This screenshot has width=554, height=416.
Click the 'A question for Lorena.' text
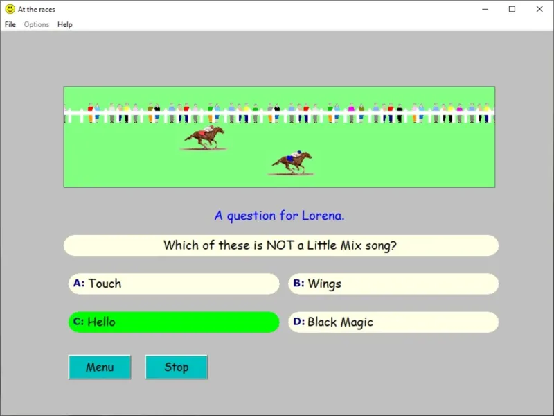coord(280,216)
